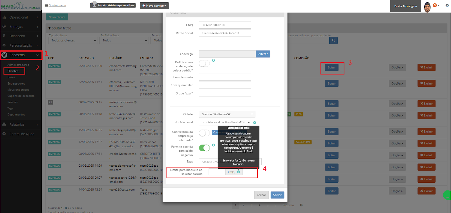Click the Parceiro MaisEntregas.com Prata badge

pos(113,5)
